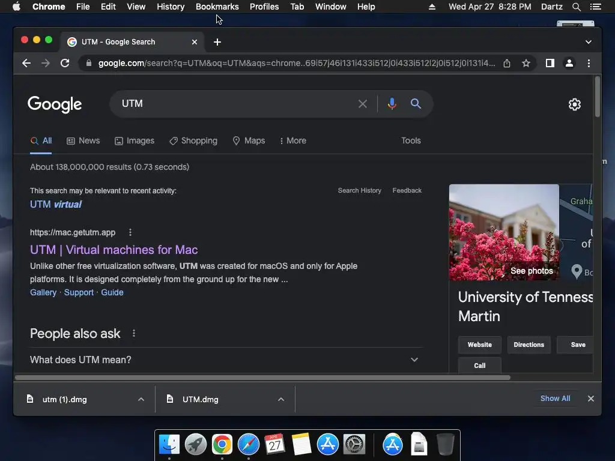Image resolution: width=615 pixels, height=461 pixels.
Task: Switch to the News results tab
Action: (83, 140)
